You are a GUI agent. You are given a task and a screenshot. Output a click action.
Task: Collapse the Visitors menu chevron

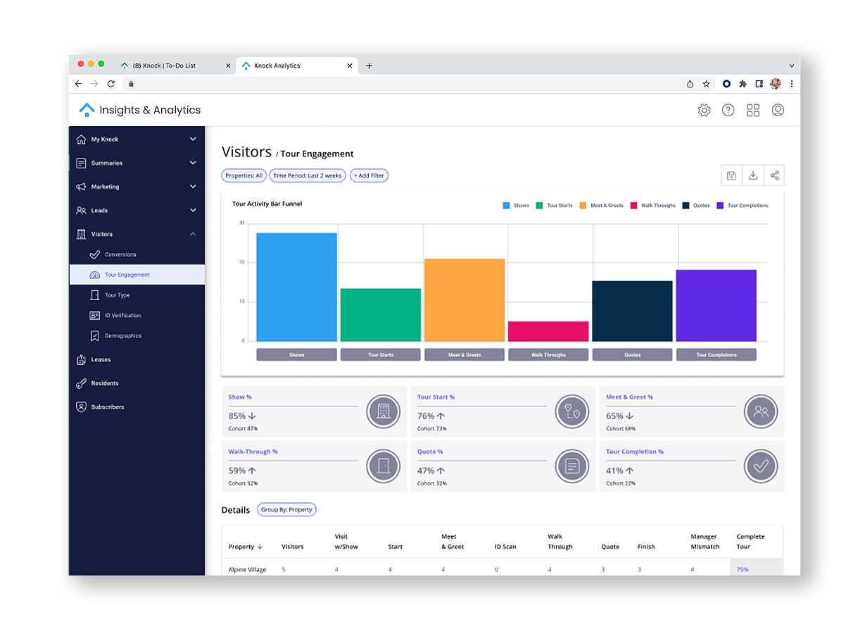point(193,234)
